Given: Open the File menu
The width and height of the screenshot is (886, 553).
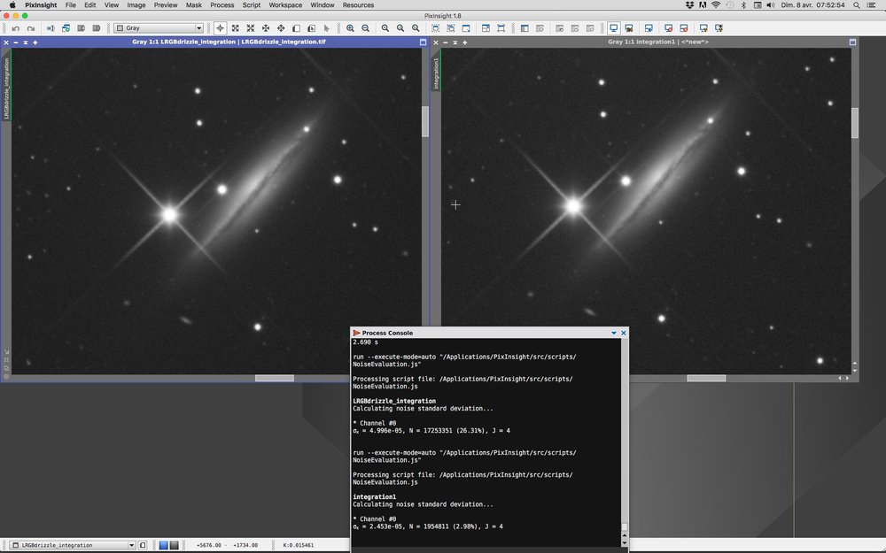Looking at the screenshot, I should tap(71, 5).
